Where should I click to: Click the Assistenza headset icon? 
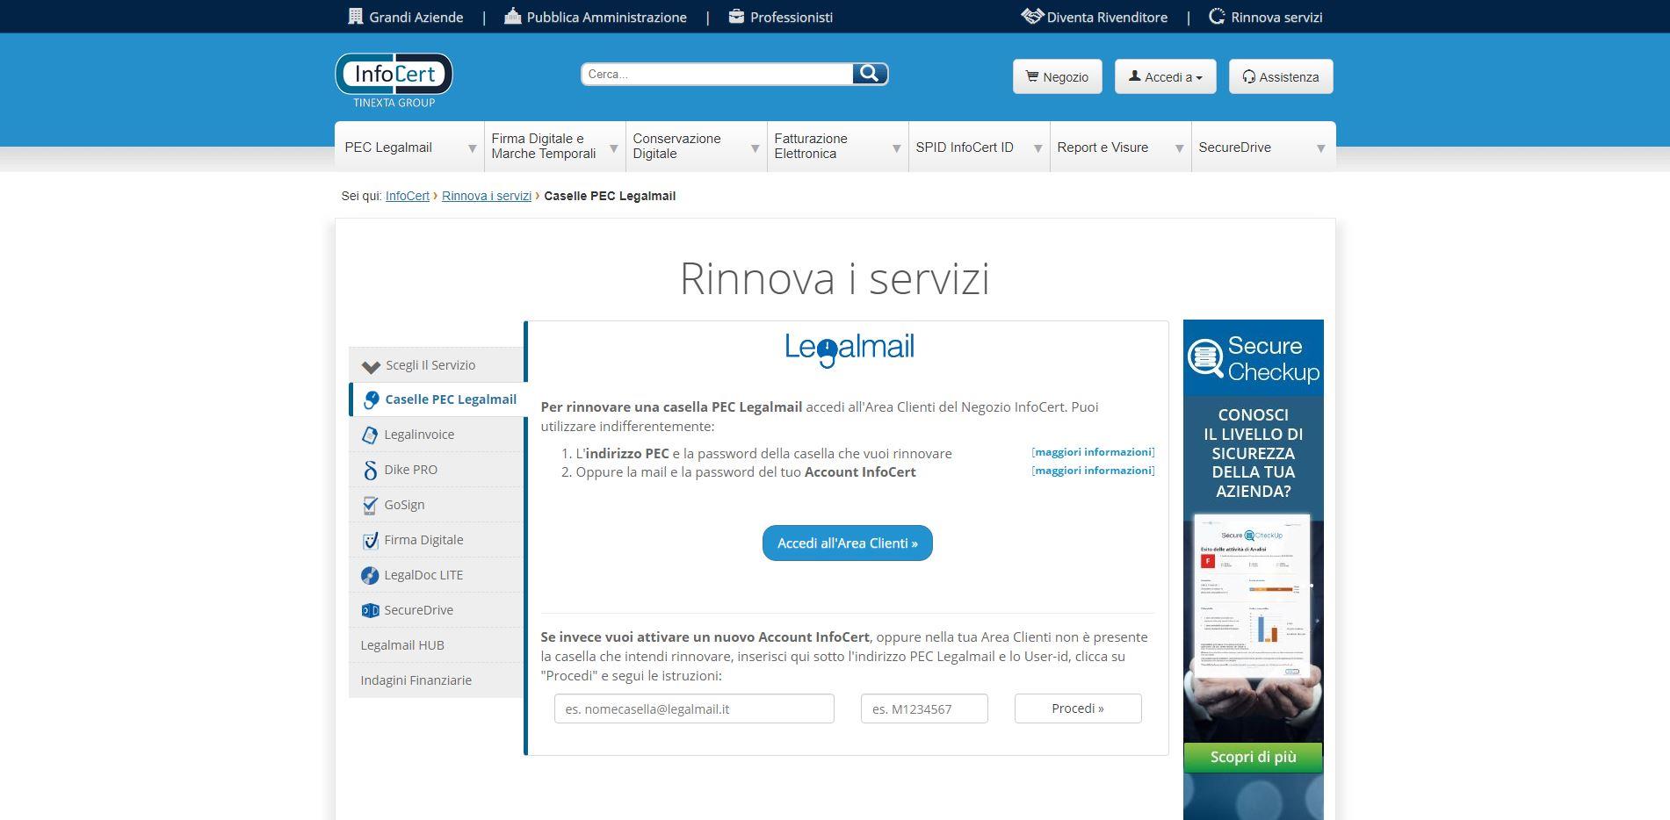tap(1248, 77)
